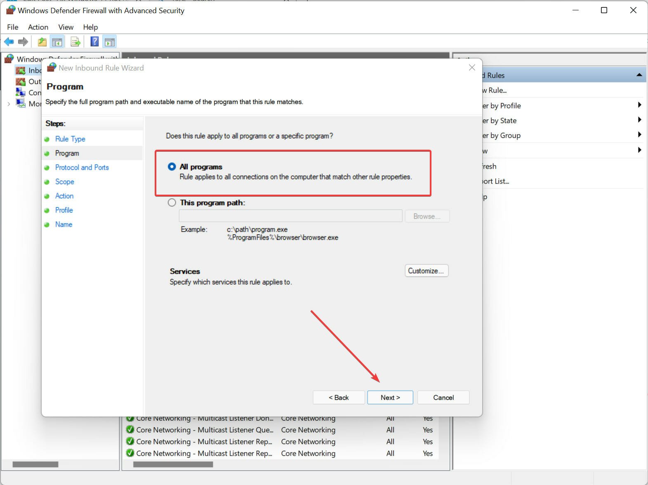Viewport: 648px width, 485px height.
Task: Click the Export List toolbar icon
Action: (75, 42)
